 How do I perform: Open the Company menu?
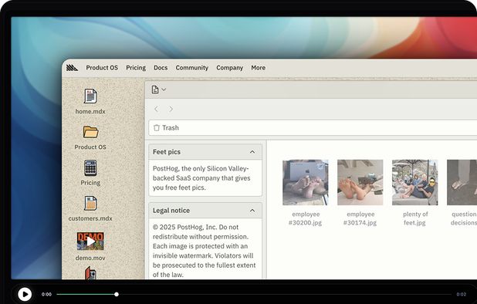[x=230, y=68]
